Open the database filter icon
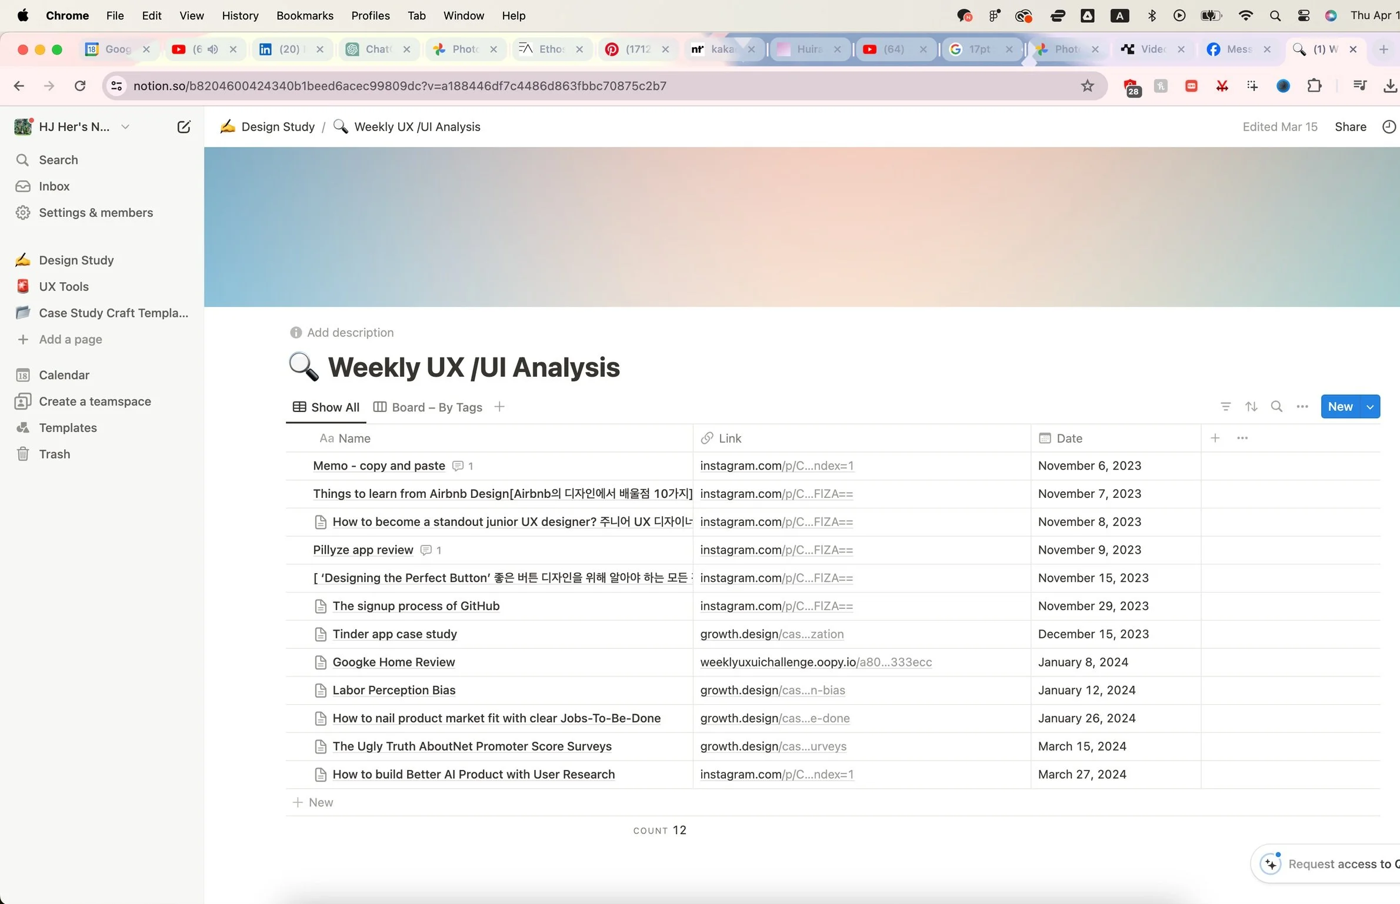Viewport: 1400px width, 904px height. 1225,407
